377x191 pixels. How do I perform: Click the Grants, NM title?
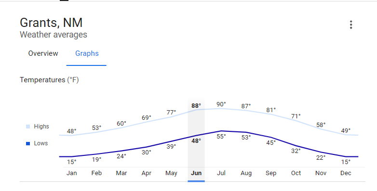pos(51,23)
